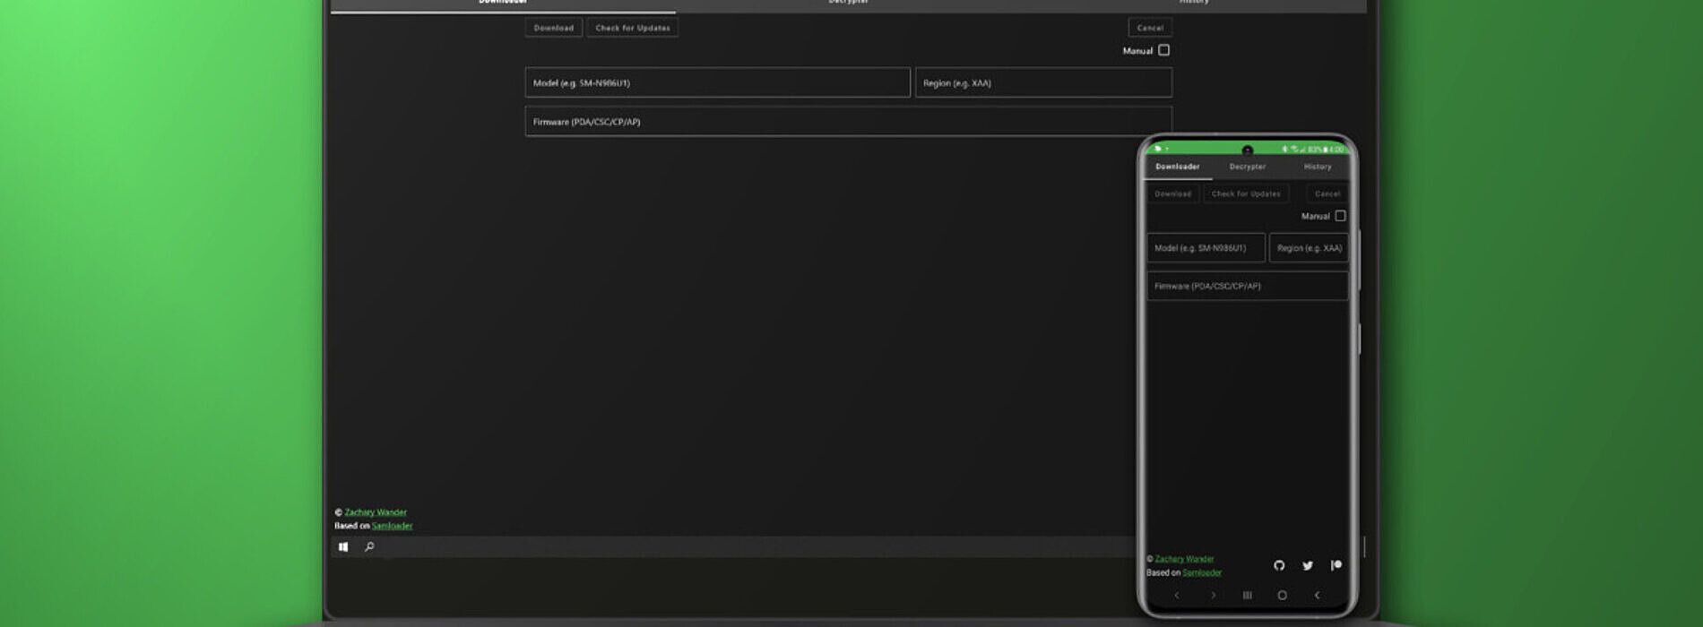Tap the phone's home circle navigation button

click(x=1282, y=595)
